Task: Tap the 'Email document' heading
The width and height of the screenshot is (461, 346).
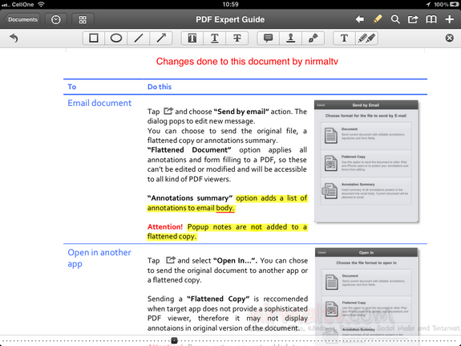Action: click(x=99, y=103)
